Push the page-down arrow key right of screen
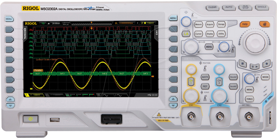Viewport: 277px width, 138px height. tap(173, 105)
